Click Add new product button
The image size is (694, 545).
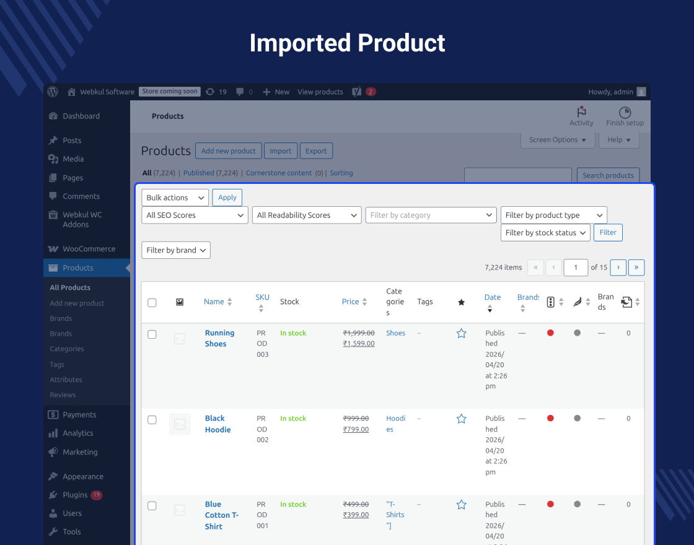229,151
